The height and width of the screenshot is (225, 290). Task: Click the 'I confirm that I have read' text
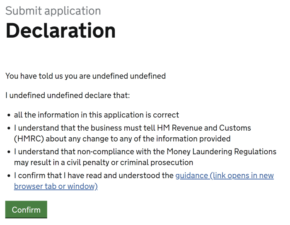58,175
